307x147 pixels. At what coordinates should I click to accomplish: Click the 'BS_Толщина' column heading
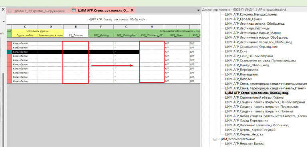76,35
